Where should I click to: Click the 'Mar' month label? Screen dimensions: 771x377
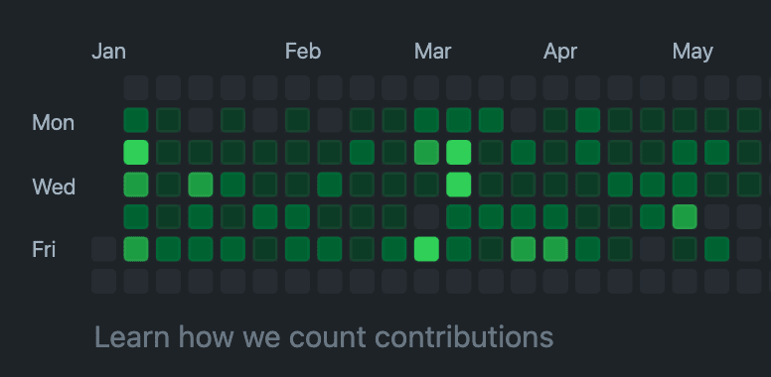point(433,51)
